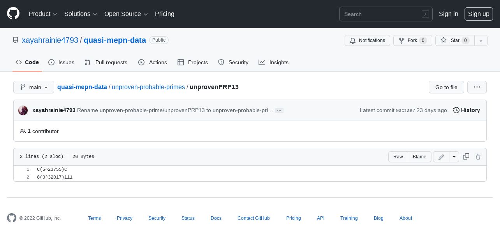Screen dimensions: 500x242
Task: Open API footer link
Action: [320, 218]
